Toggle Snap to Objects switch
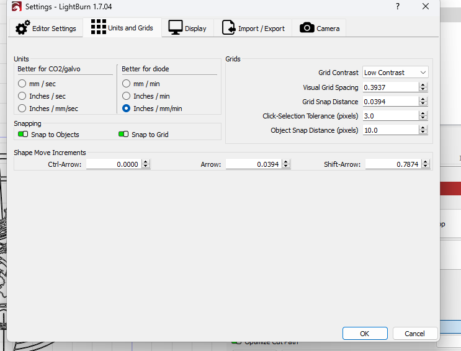 (23, 135)
